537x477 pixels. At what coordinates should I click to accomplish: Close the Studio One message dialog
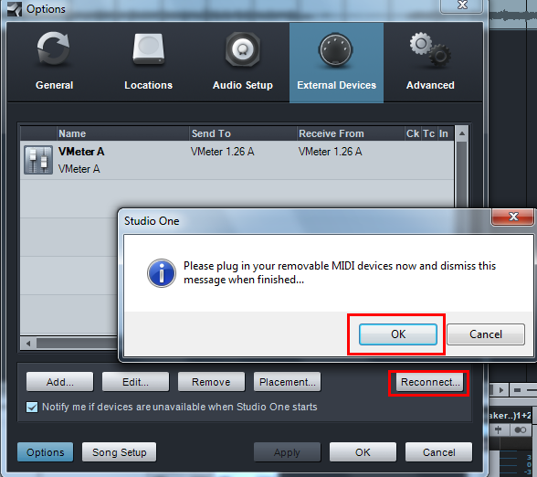pyautogui.click(x=513, y=217)
